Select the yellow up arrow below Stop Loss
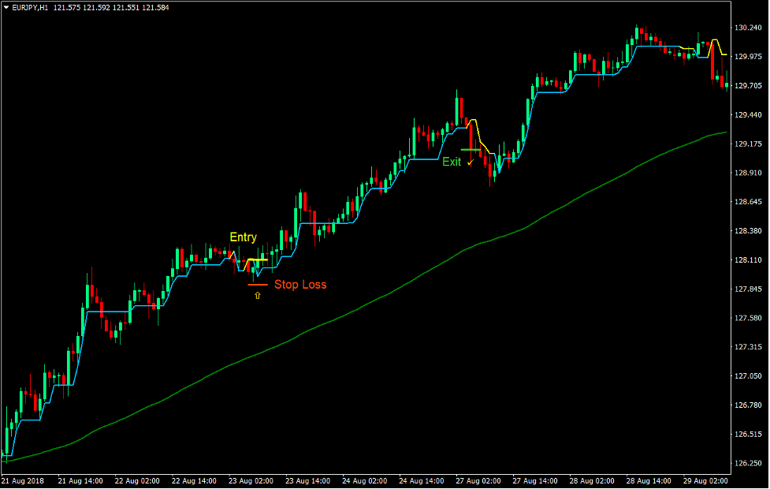Viewport: 770px width, 489px height. 258,295
